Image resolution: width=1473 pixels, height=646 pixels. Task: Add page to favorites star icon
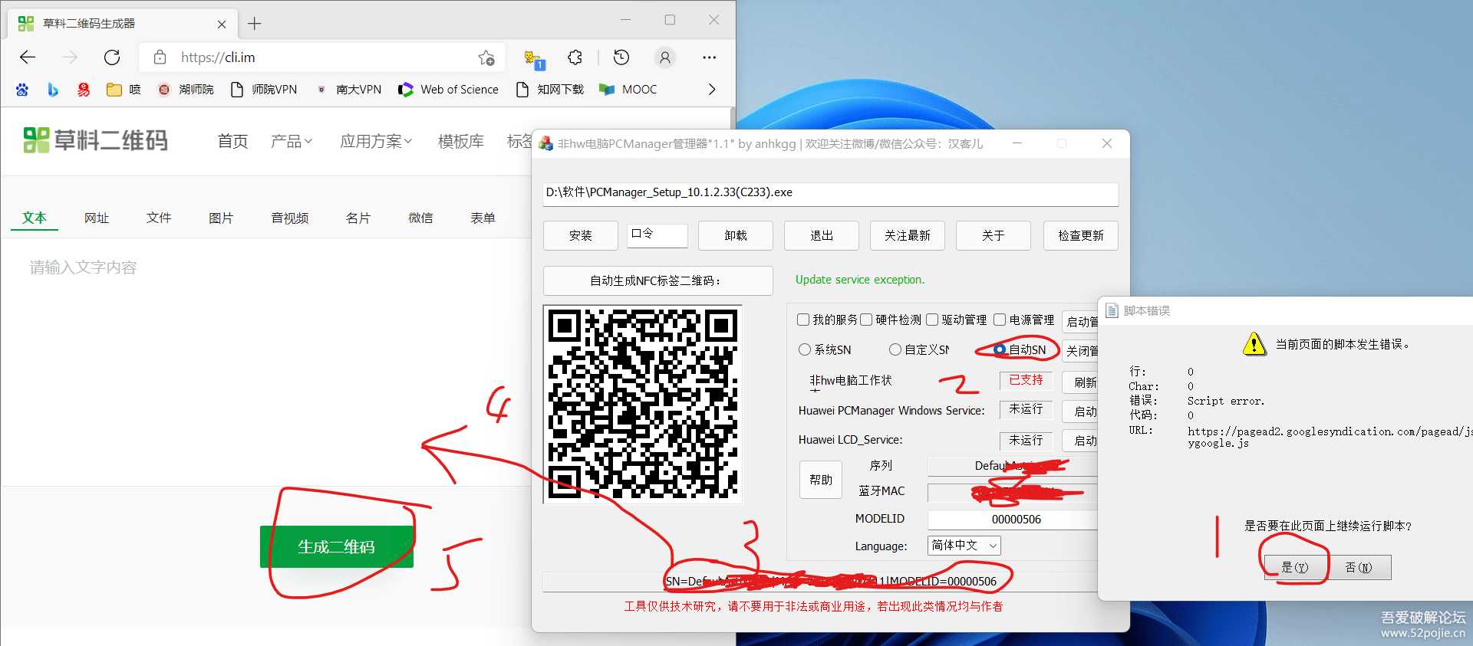pyautogui.click(x=486, y=57)
